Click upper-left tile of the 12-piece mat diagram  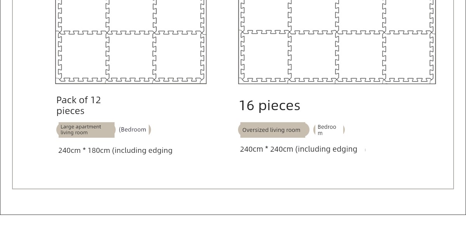(x=82, y=15)
